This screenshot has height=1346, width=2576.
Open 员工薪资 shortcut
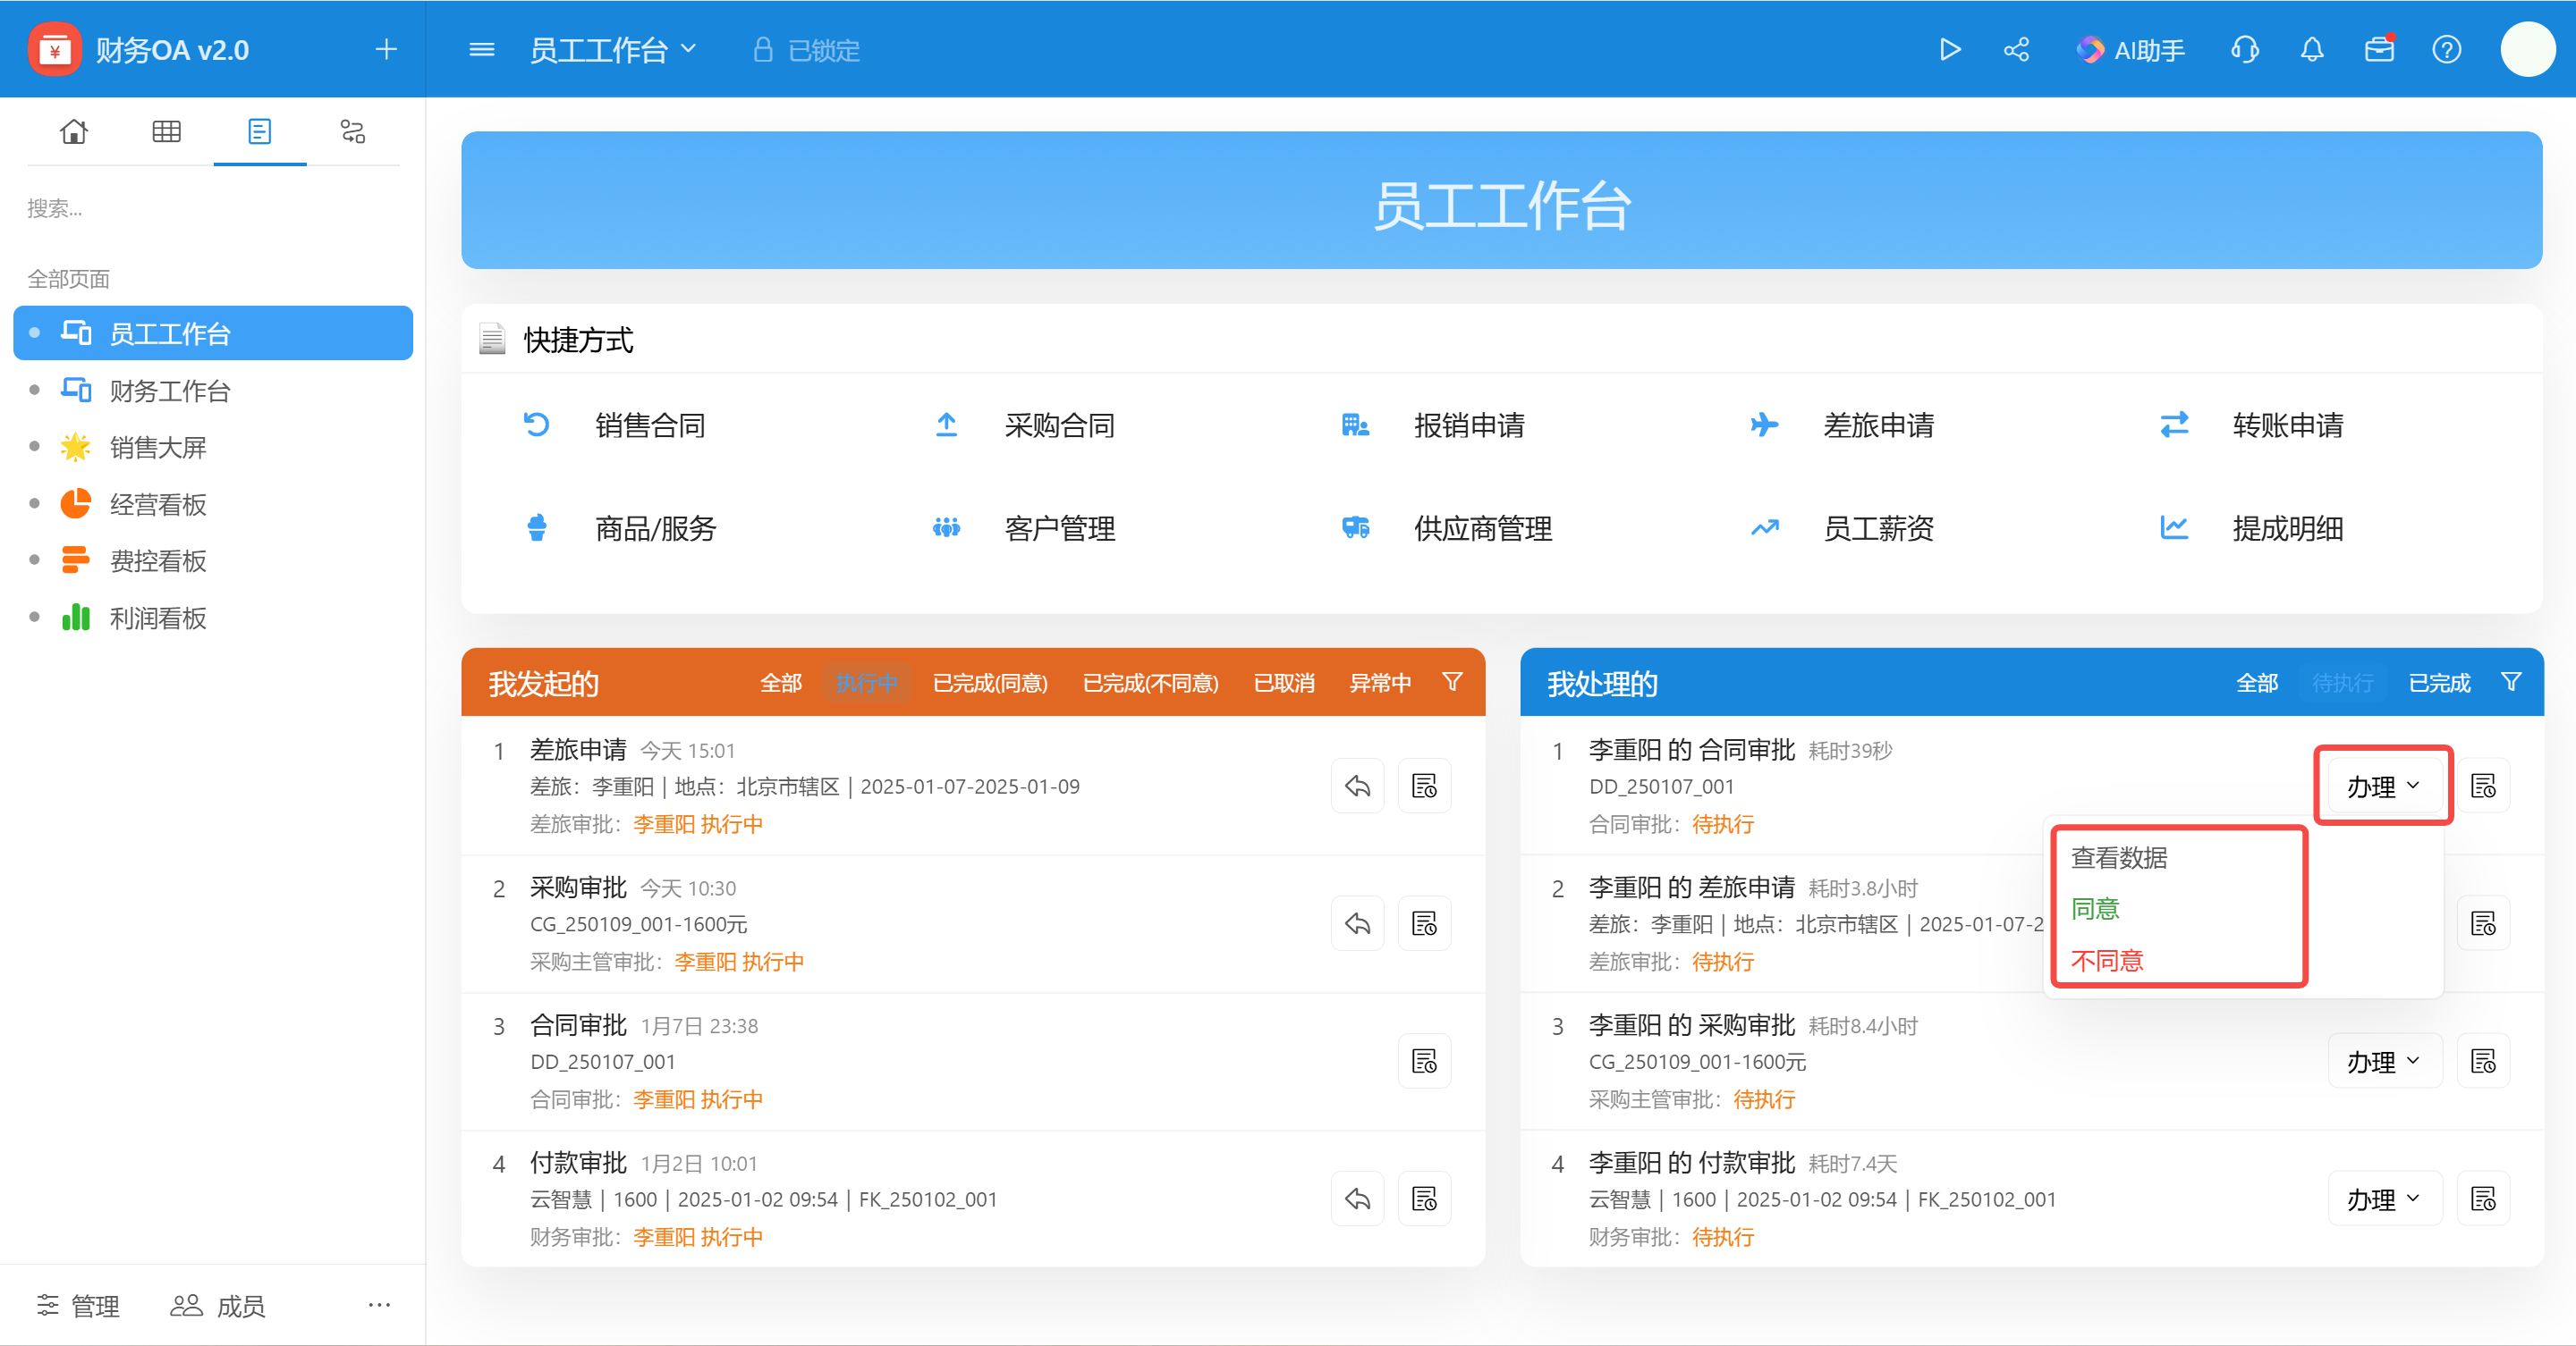[x=1843, y=528]
